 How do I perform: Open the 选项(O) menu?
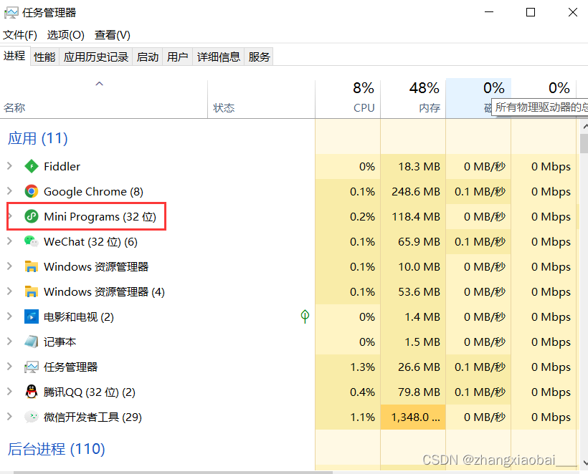(x=66, y=35)
